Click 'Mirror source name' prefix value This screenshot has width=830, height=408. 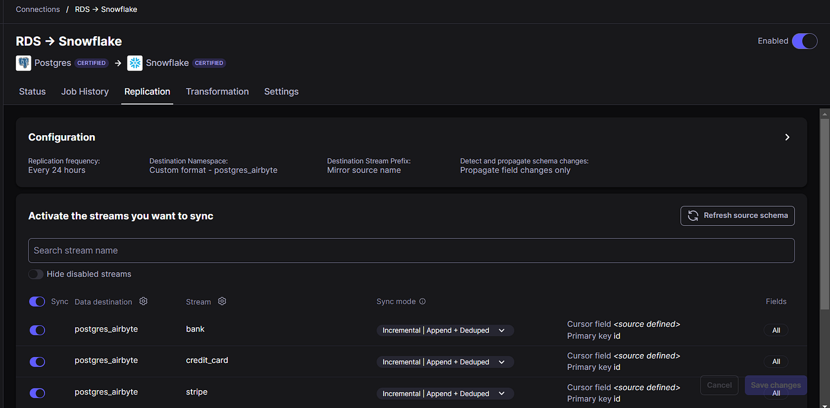click(364, 170)
